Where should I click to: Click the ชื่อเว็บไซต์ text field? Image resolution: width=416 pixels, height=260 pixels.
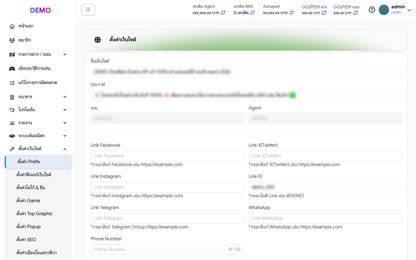tap(246, 72)
